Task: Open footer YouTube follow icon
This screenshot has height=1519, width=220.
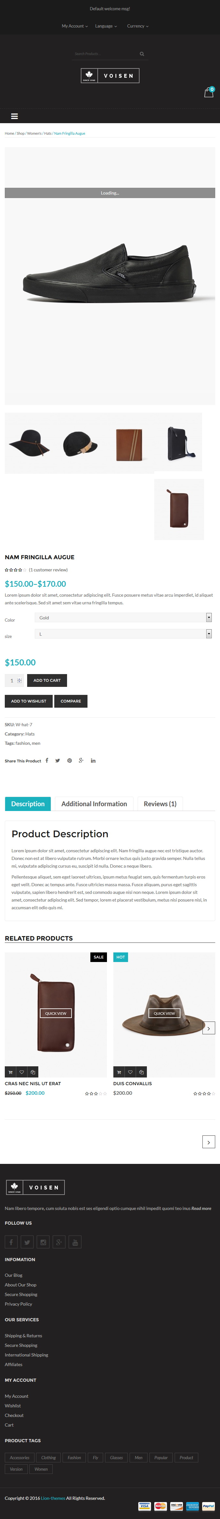Action: 75,1242
